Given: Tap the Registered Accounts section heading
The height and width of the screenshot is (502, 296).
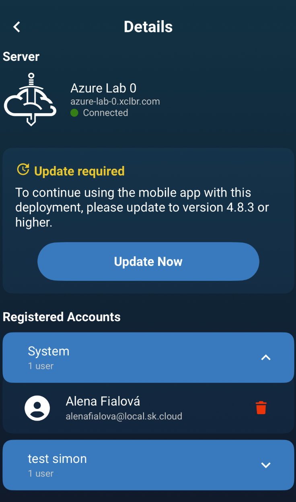Looking at the screenshot, I should (x=62, y=317).
